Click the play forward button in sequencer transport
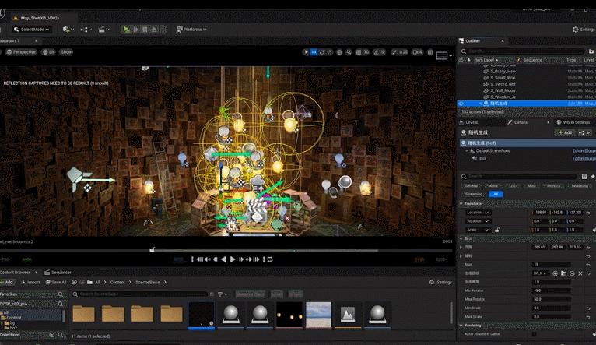The height and width of the screenshot is (345, 596). click(232, 259)
